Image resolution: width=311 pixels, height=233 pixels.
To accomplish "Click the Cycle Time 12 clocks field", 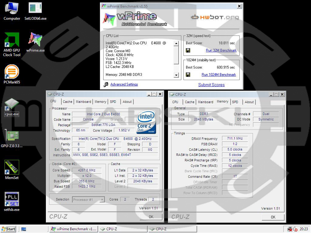I will pos(235,166).
